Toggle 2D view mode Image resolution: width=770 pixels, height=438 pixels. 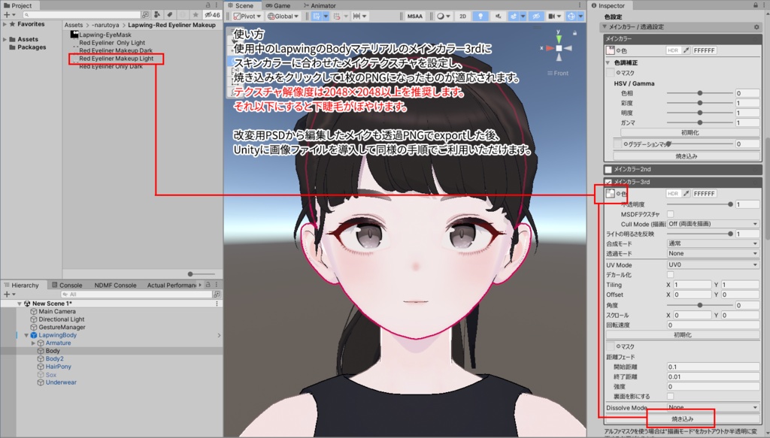click(462, 17)
